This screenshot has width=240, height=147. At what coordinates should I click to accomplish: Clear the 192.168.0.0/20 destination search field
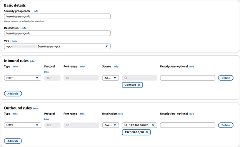(x=153, y=125)
